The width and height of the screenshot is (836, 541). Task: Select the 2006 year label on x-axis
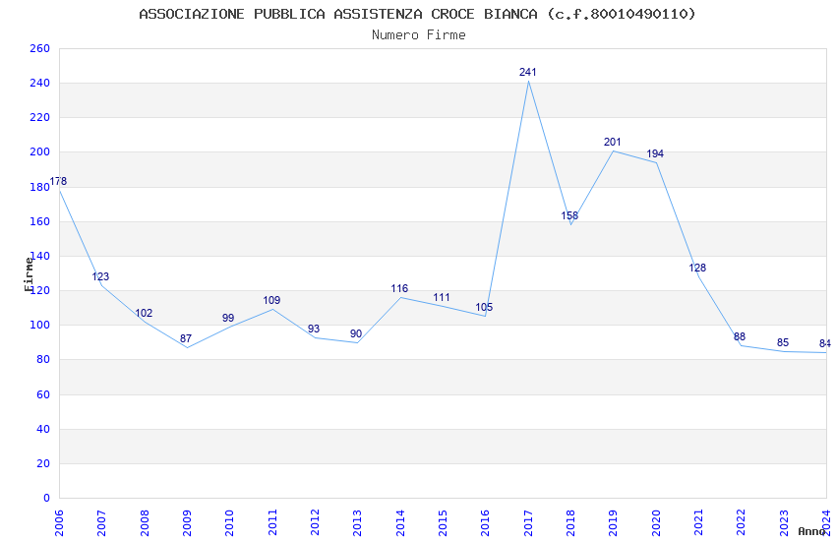[59, 521]
